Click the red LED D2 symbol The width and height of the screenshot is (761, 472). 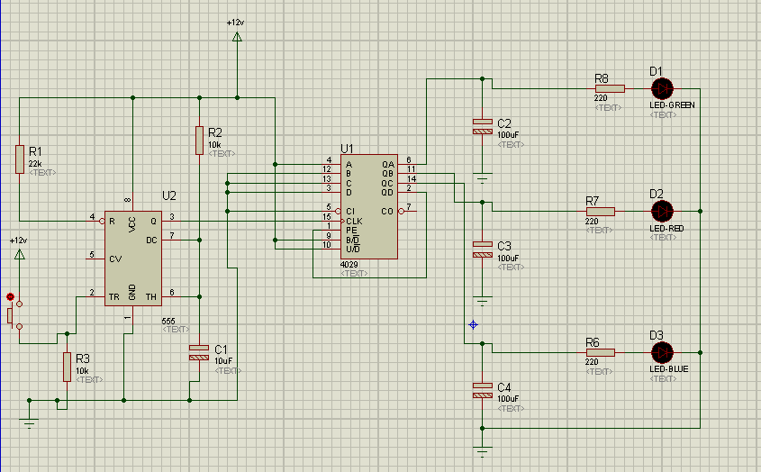click(x=662, y=211)
